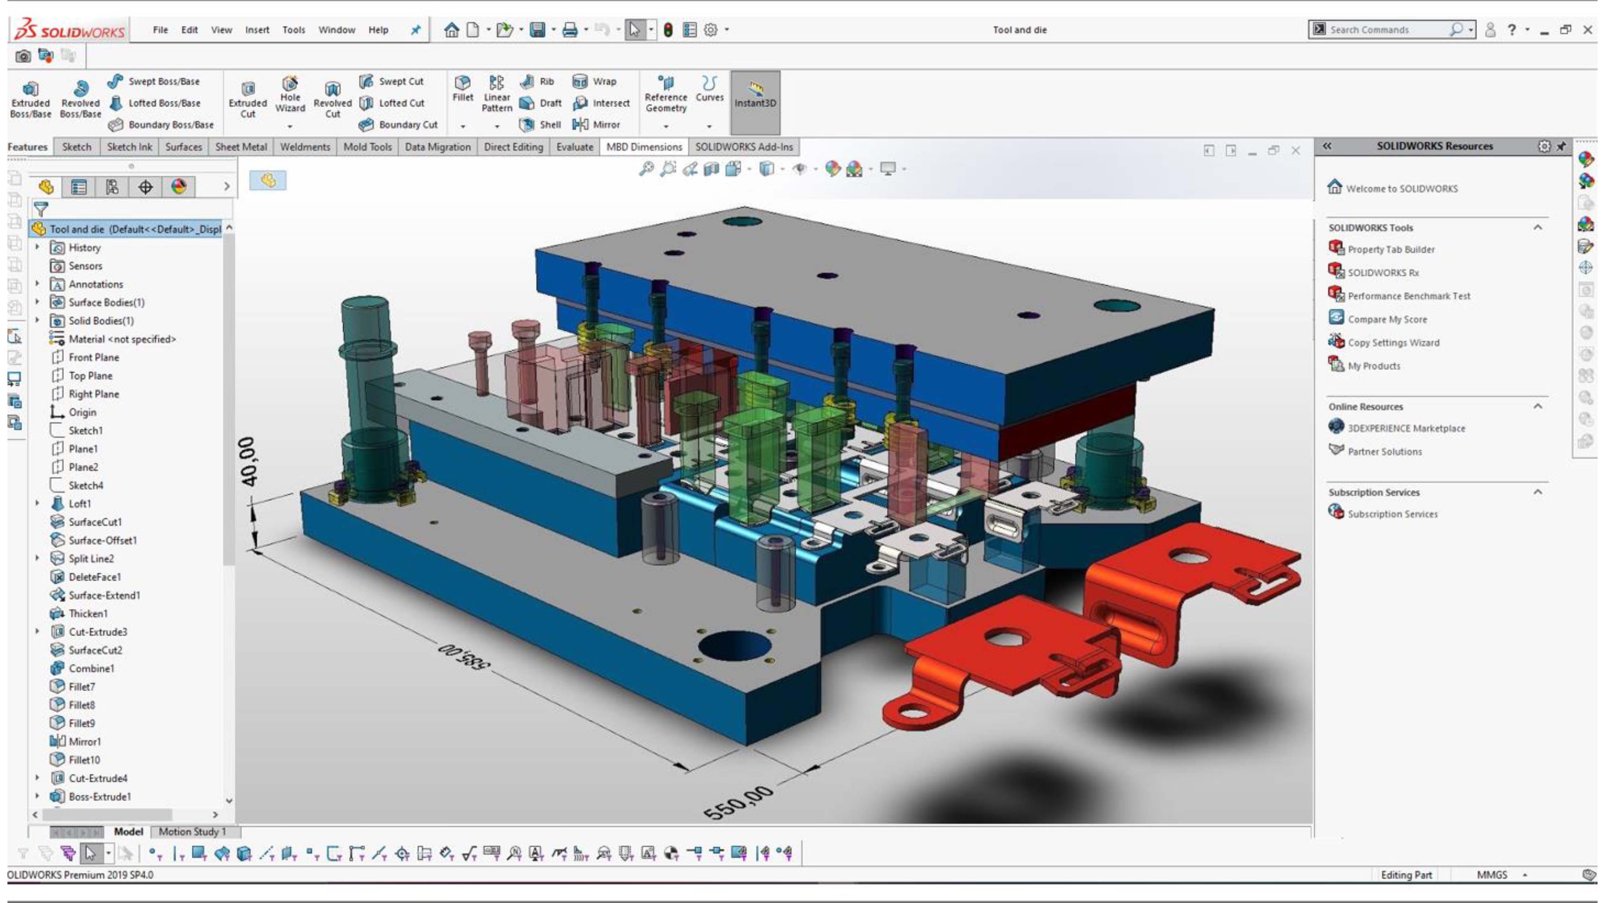
Task: Switch to the Sketch tab
Action: click(77, 147)
